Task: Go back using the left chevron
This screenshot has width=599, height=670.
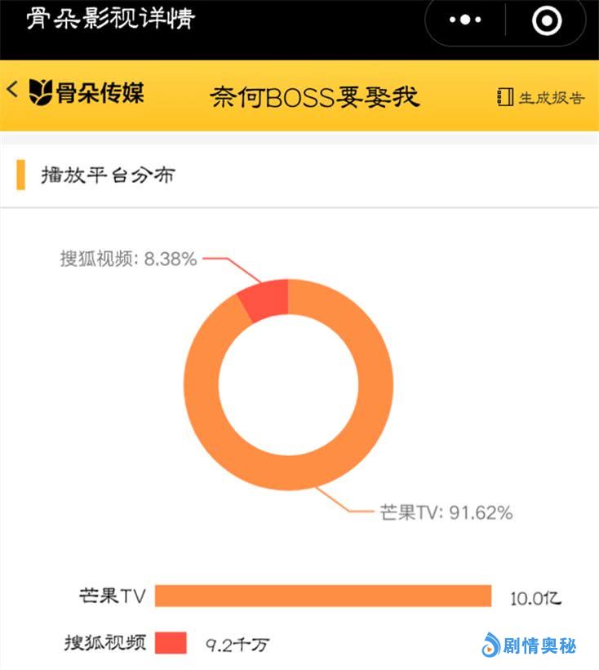Action: [x=12, y=90]
